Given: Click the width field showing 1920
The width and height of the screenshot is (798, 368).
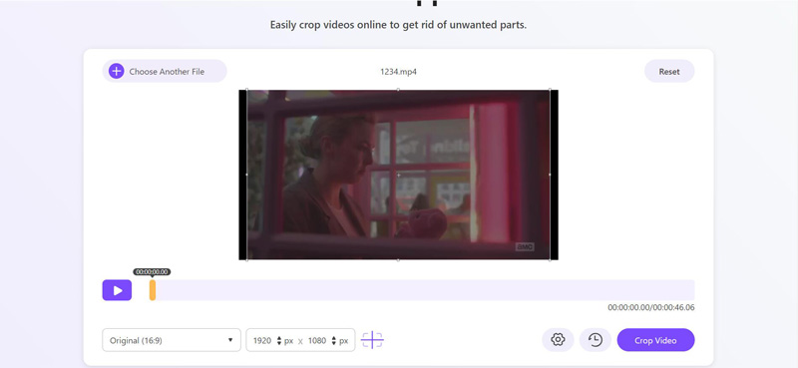Looking at the screenshot, I should coord(262,340).
